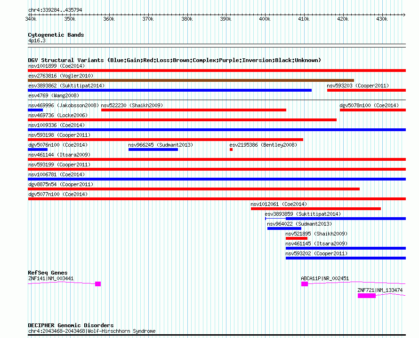Click nsv593202 (Cooper2011) label
The height and width of the screenshot is (338, 419).
[x=316, y=253]
